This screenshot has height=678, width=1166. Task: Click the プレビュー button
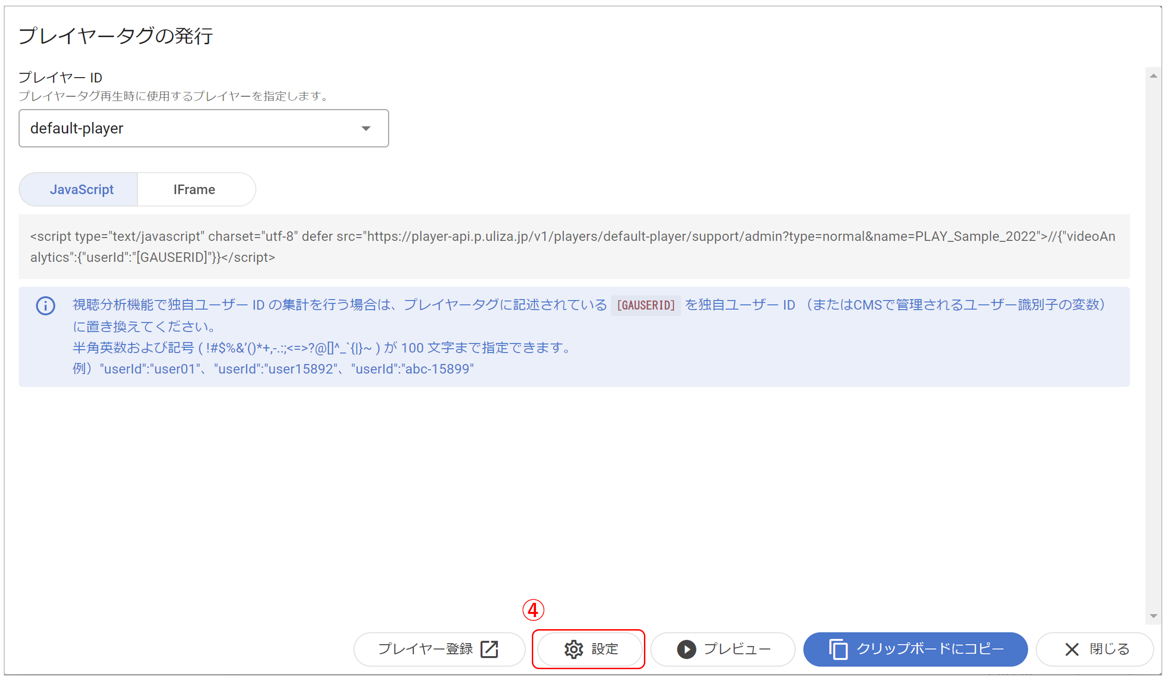point(722,649)
